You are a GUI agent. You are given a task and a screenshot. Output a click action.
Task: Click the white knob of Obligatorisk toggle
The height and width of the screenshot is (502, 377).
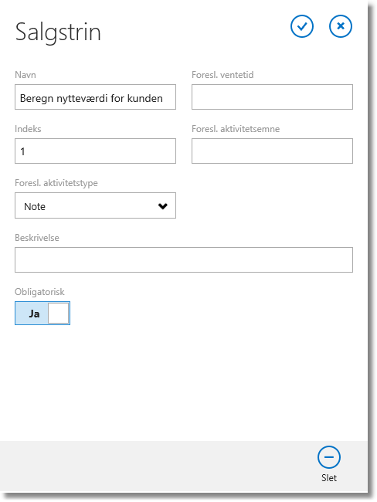pos(58,313)
